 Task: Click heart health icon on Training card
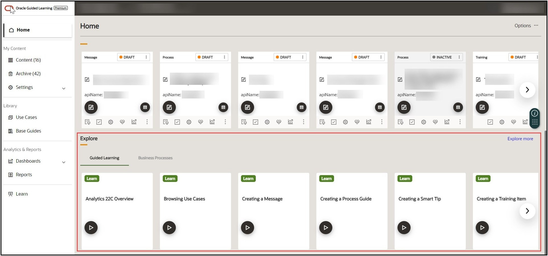tap(514, 122)
